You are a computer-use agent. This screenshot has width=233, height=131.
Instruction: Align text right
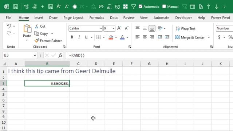(x=152, y=37)
